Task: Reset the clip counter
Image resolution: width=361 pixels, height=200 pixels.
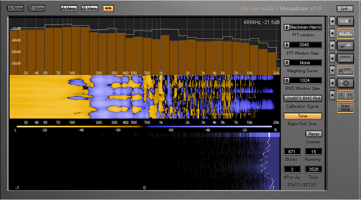Action: coord(313,134)
